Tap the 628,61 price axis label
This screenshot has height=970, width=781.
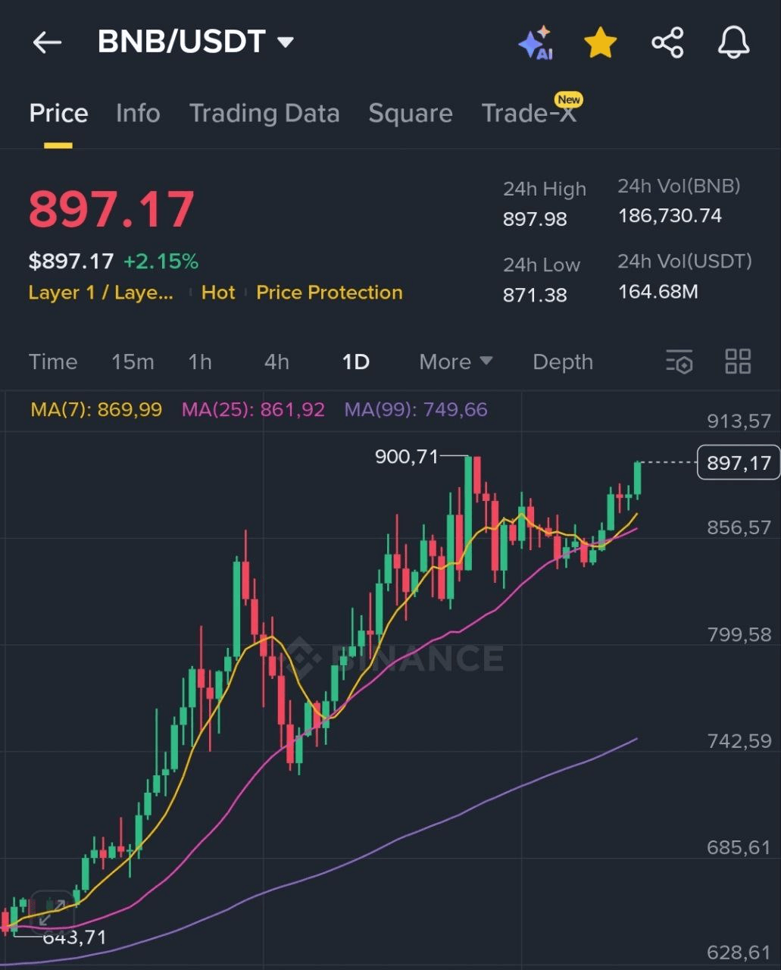tap(739, 953)
